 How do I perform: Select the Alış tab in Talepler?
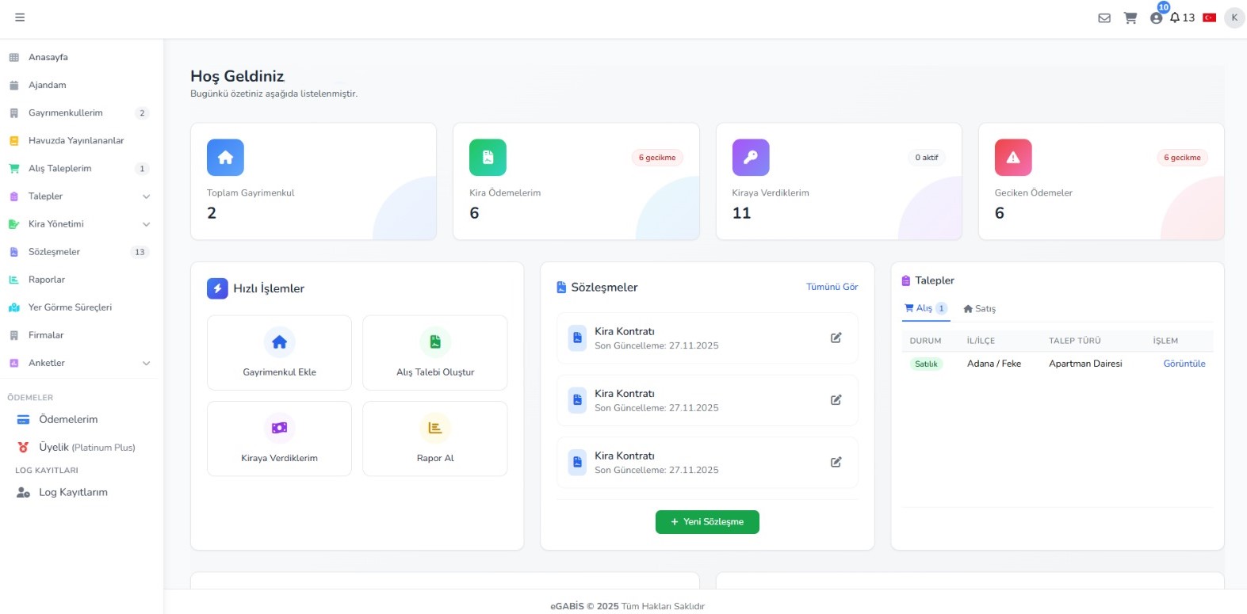924,308
